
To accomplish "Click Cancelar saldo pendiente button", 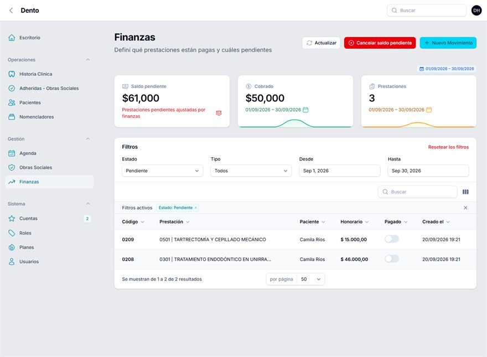I will [380, 43].
